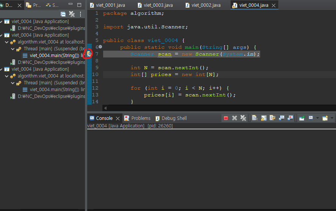Click the breakpoint marker on line 7
The width and height of the screenshot is (336, 211).
[88, 54]
